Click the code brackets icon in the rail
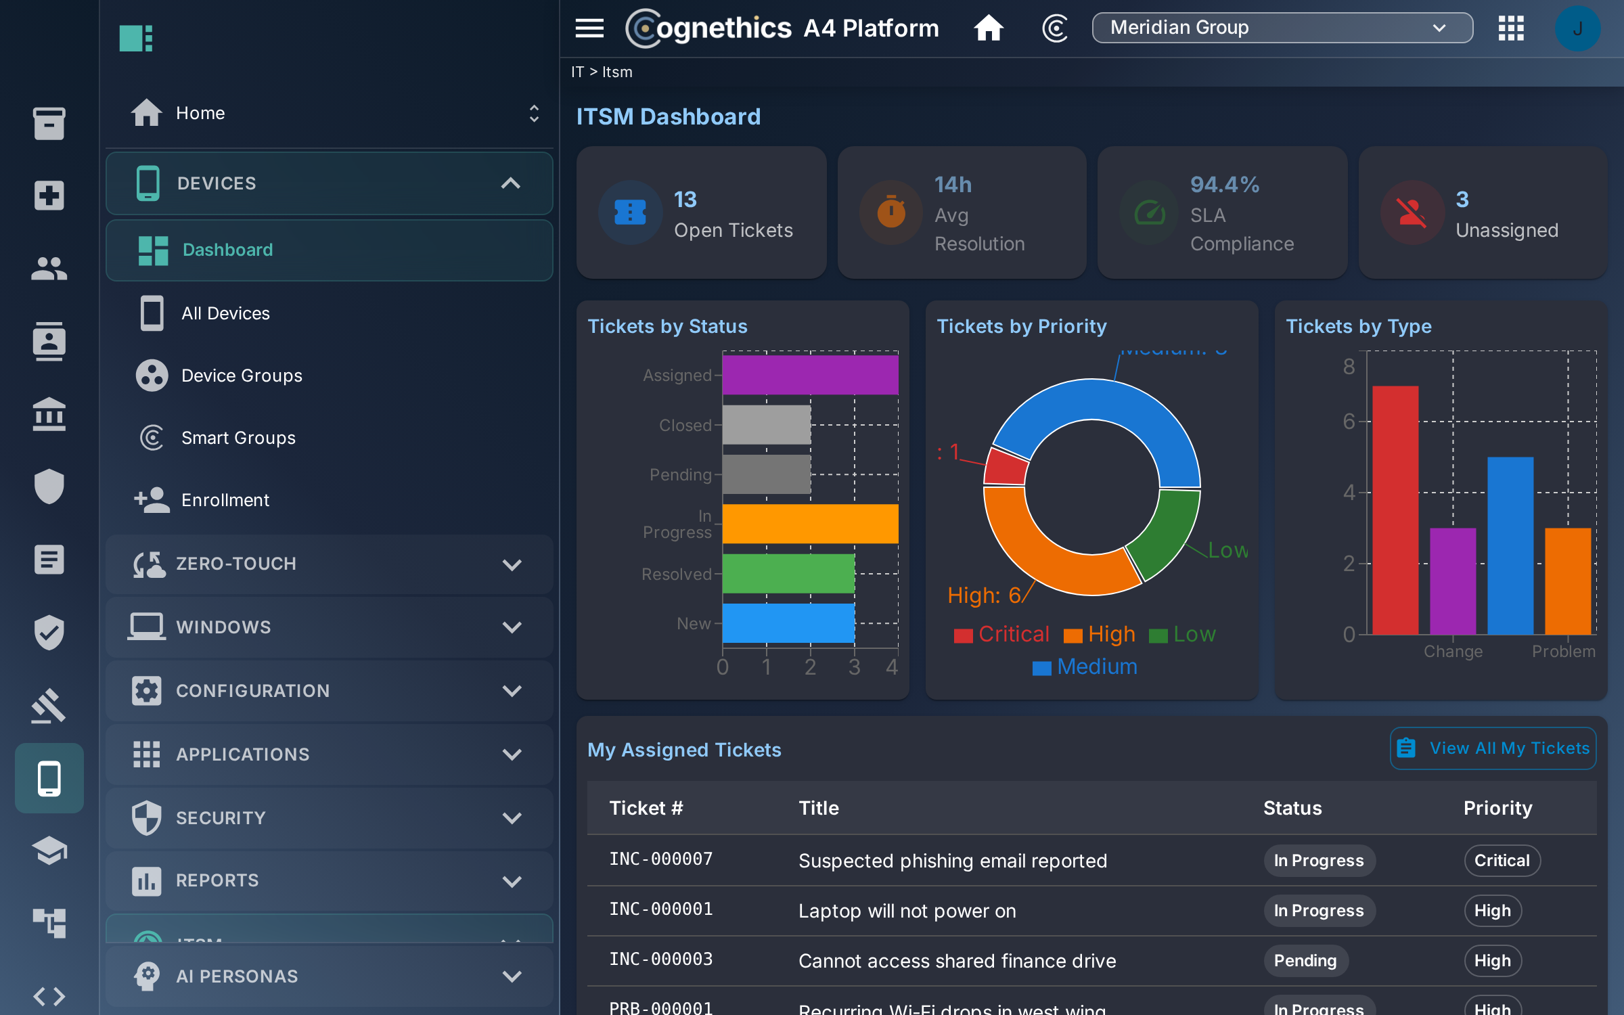Image resolution: width=1624 pixels, height=1015 pixels. pyautogui.click(x=49, y=996)
